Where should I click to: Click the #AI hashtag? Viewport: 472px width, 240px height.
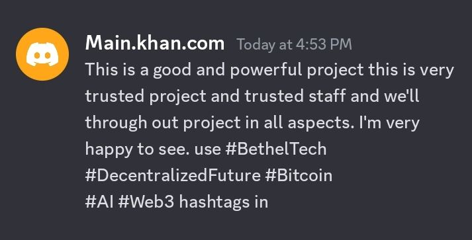(99, 202)
